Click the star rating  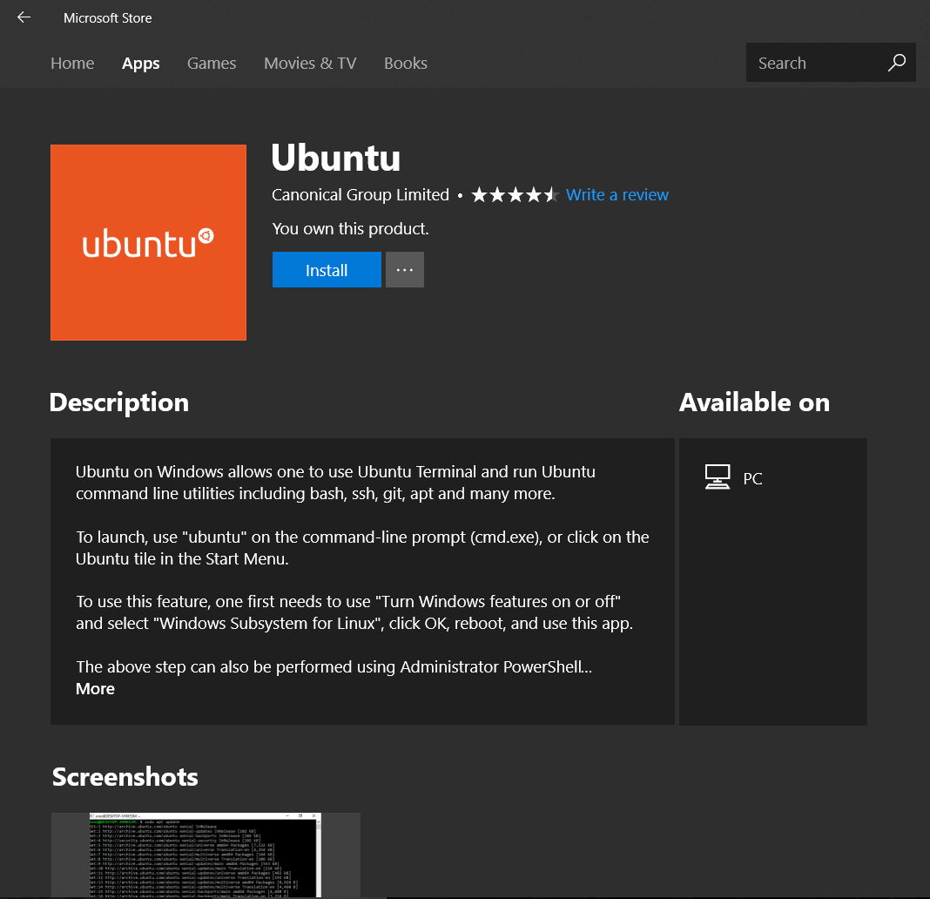(x=515, y=194)
